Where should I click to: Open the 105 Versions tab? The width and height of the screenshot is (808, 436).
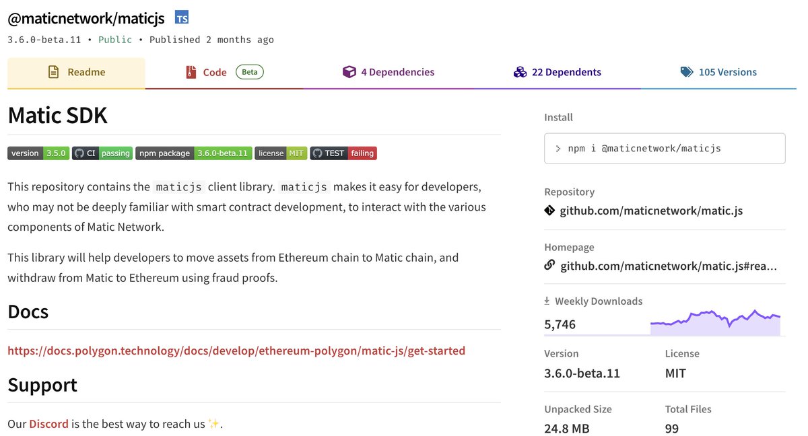click(718, 73)
